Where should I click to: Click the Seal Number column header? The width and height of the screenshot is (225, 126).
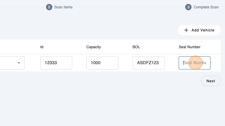[189, 47]
